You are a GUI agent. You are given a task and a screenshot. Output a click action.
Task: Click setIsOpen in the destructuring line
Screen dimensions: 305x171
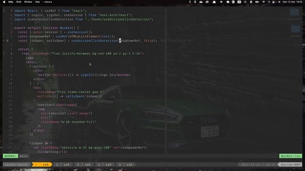pos(55,41)
